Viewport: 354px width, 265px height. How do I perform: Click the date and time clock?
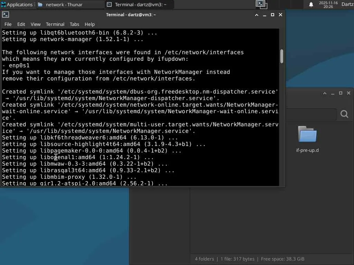[328, 5]
